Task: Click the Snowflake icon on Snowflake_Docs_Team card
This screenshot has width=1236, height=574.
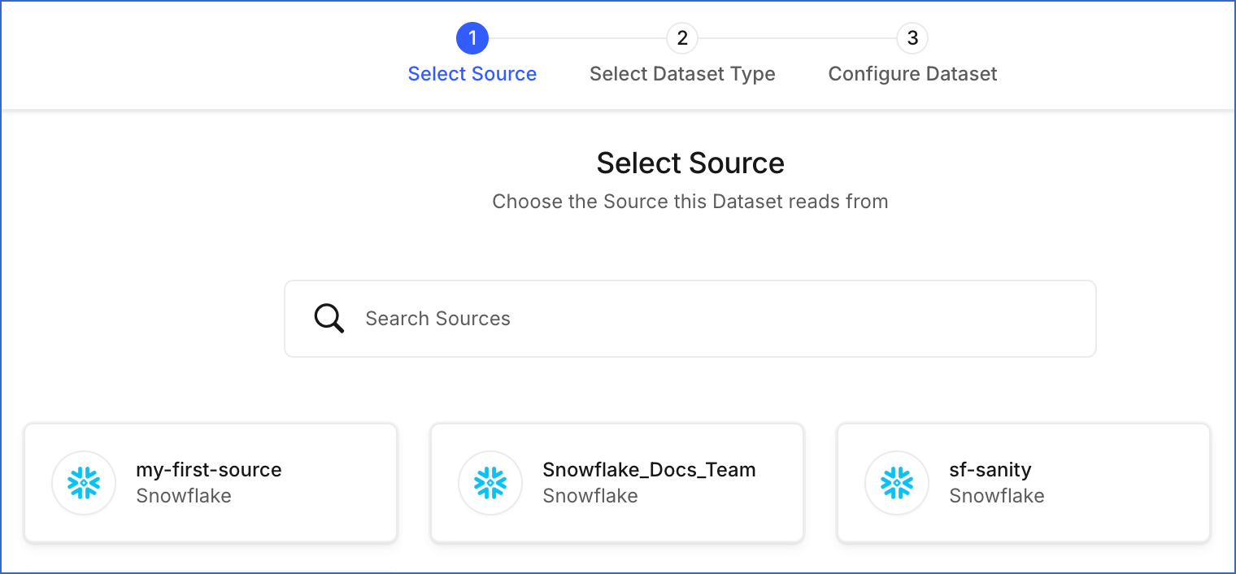Action: coord(490,483)
